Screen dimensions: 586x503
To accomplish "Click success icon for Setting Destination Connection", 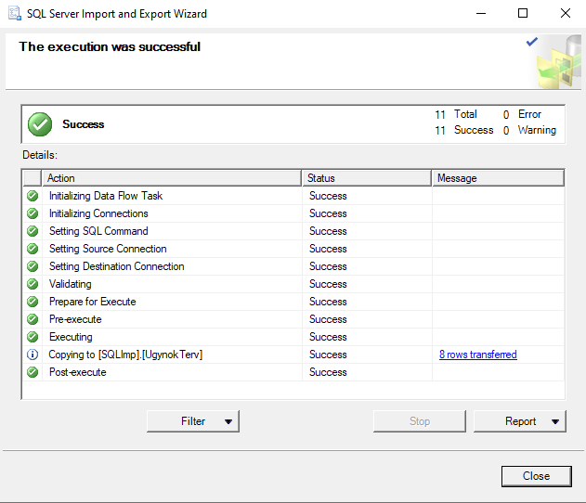I will pyautogui.click(x=33, y=266).
